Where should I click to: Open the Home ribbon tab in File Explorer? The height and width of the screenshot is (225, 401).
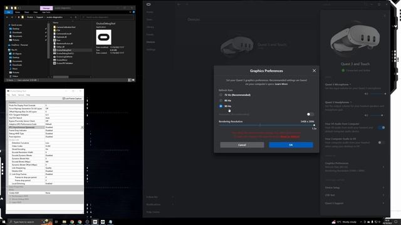(x=18, y=12)
